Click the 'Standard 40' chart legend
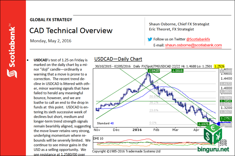 [x=105, y=123]
